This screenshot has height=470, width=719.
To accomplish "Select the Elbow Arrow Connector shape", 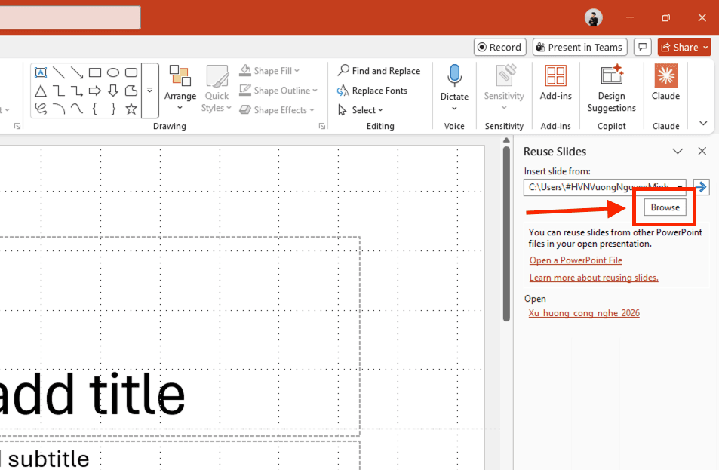I will (76, 91).
